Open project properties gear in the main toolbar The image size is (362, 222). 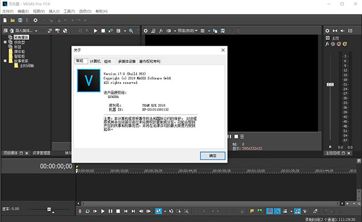[x=36, y=21]
